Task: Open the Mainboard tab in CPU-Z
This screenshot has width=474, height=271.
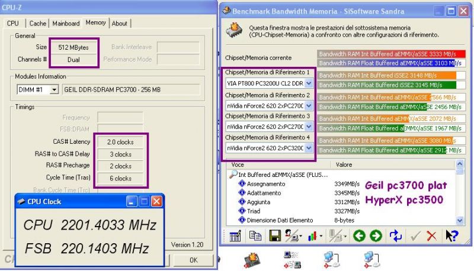Action: [x=66, y=23]
